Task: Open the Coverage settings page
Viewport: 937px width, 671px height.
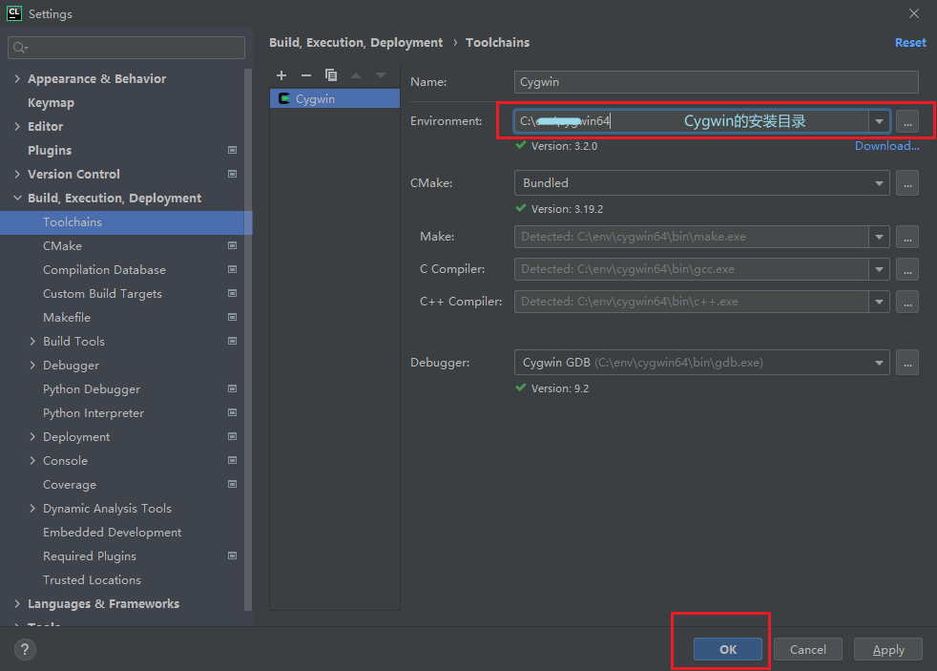Action: tap(70, 485)
